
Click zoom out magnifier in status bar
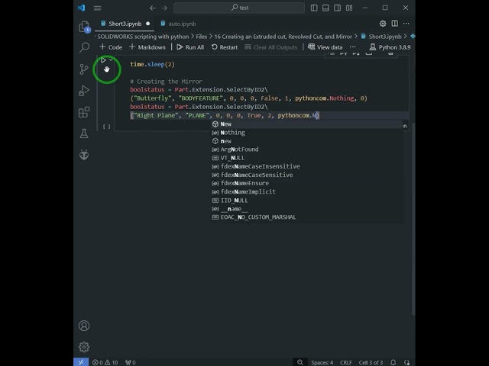click(x=300, y=362)
